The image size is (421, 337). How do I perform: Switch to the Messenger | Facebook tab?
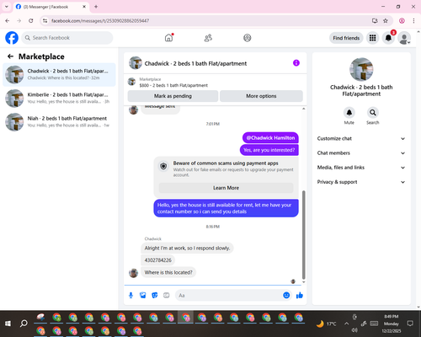pyautogui.click(x=51, y=7)
